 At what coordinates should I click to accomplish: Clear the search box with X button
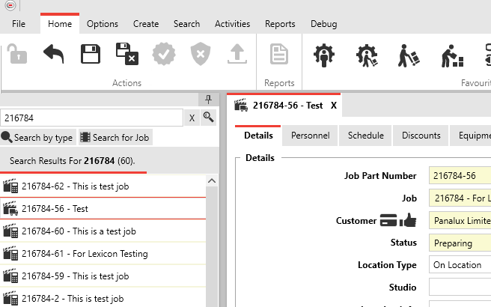[x=192, y=118]
